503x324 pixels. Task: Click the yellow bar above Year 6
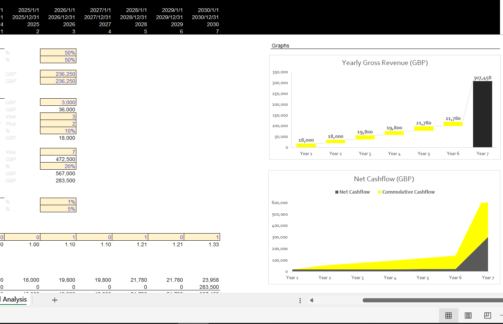click(x=453, y=124)
